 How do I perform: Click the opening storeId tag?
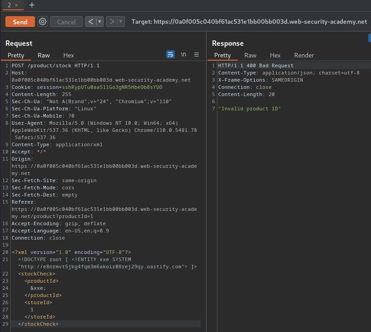click(x=38, y=303)
